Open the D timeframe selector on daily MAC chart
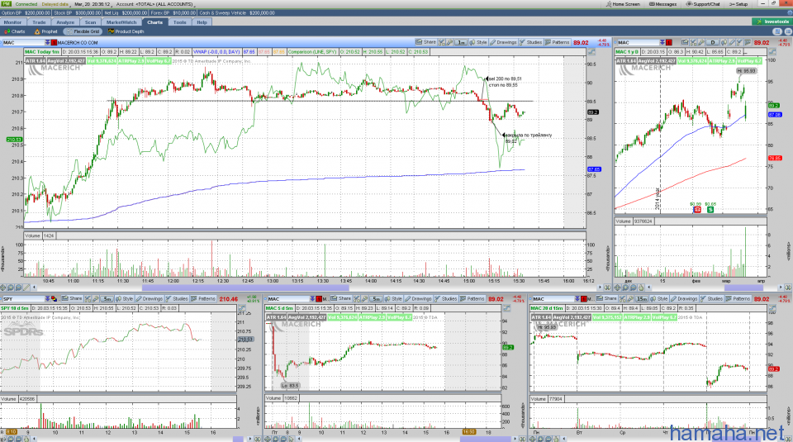The image size is (793, 442). click(x=713, y=42)
